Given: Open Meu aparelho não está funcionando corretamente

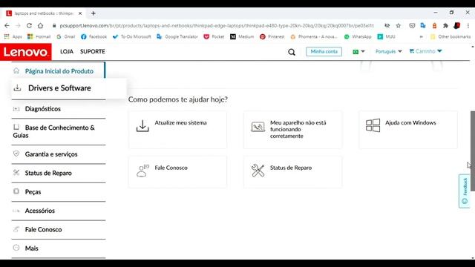Looking at the screenshot, I should [293, 130].
